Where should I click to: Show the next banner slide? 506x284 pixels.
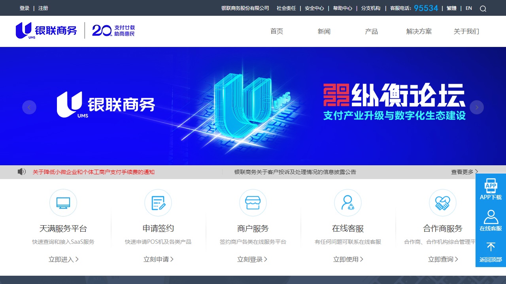[x=477, y=107]
